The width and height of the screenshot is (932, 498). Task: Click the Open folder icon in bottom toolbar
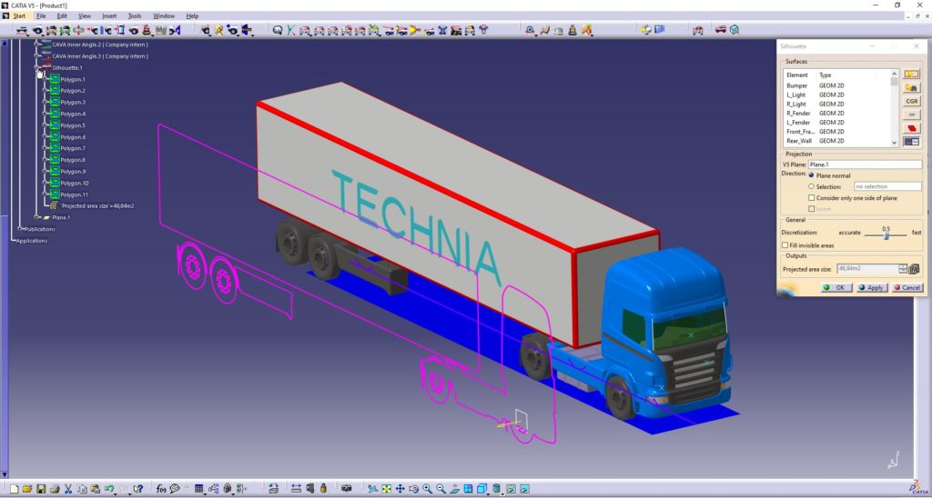[26, 489]
